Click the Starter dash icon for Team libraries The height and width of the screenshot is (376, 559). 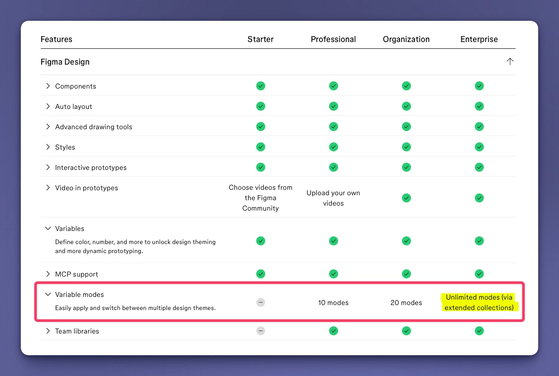[x=261, y=331]
